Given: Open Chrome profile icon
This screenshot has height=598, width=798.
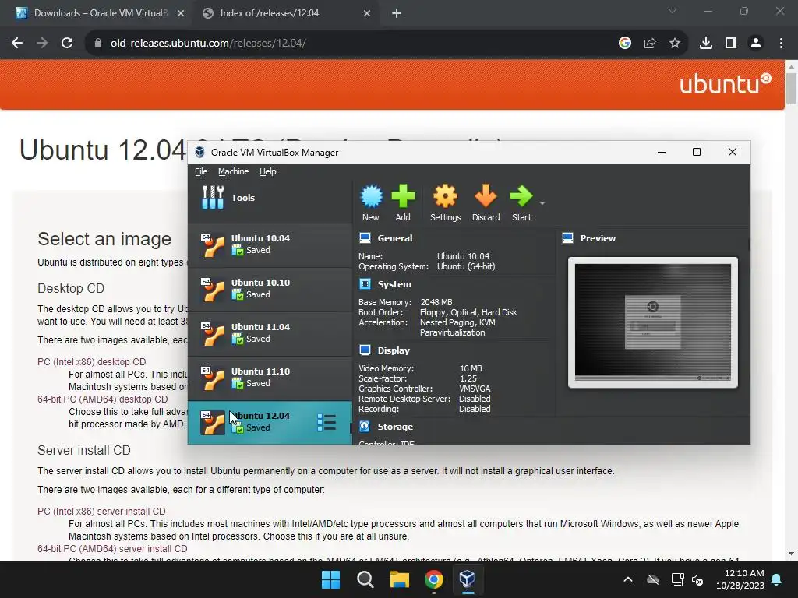Looking at the screenshot, I should (756, 44).
